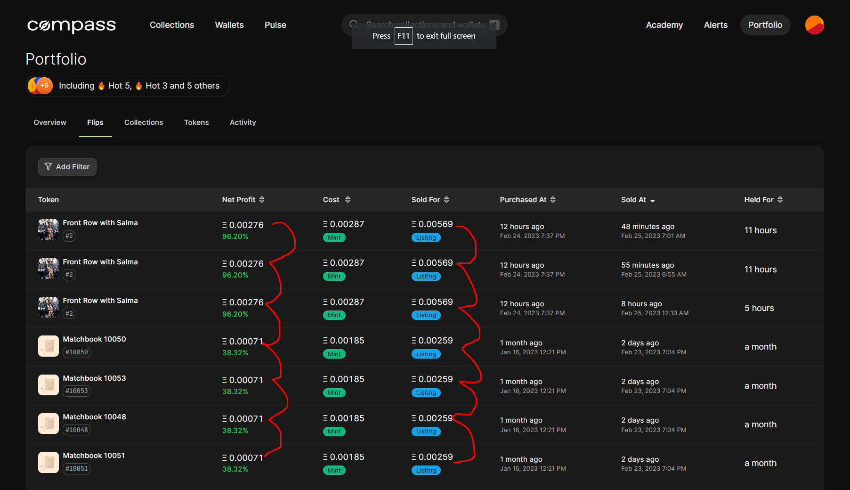Open the Tokens tab
This screenshot has width=850, height=490.
(x=196, y=122)
